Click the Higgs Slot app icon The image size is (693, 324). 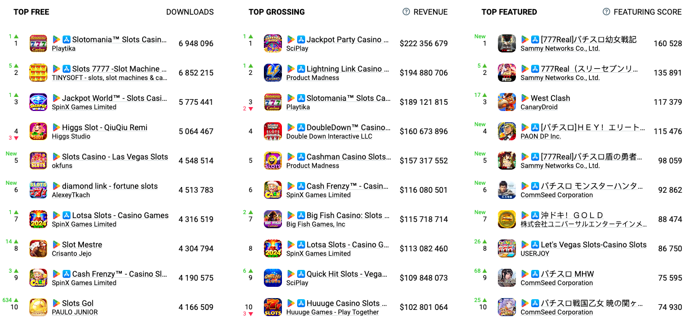coord(38,131)
